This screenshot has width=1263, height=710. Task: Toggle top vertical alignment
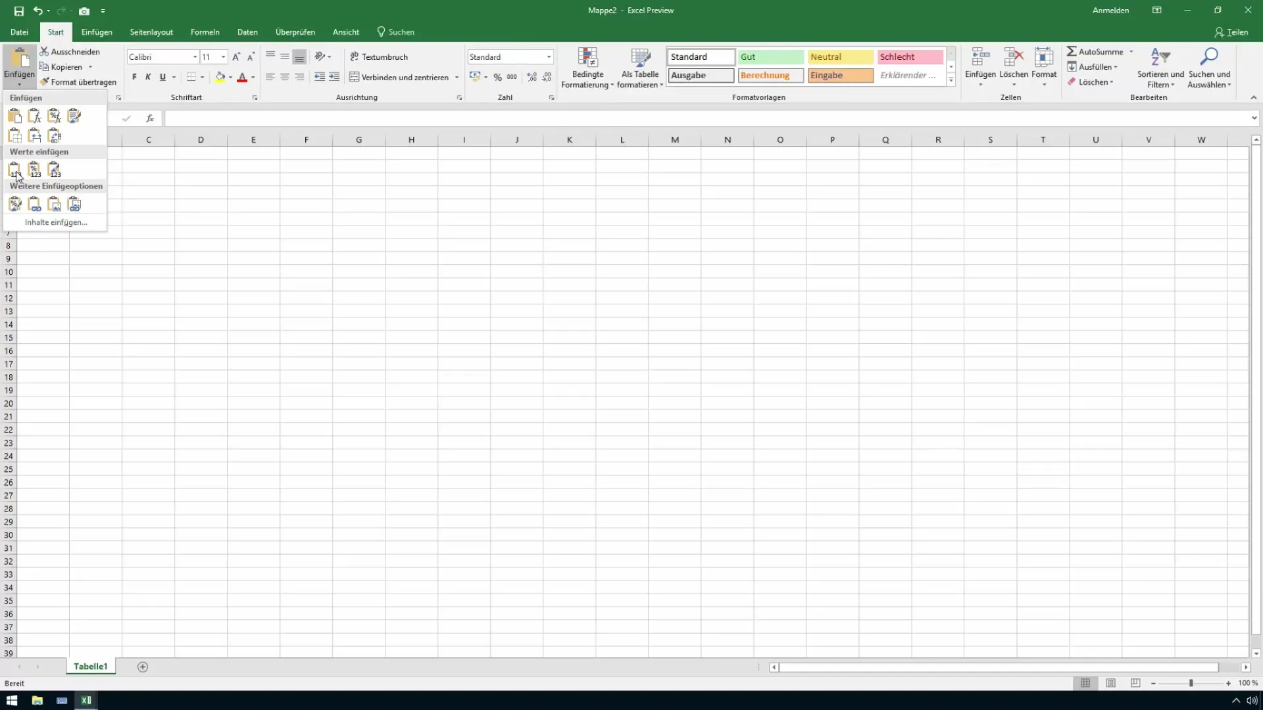click(x=270, y=57)
